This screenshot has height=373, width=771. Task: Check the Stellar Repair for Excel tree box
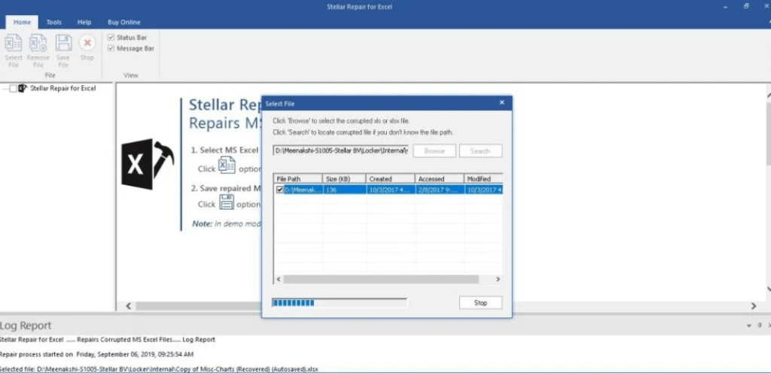click(13, 88)
